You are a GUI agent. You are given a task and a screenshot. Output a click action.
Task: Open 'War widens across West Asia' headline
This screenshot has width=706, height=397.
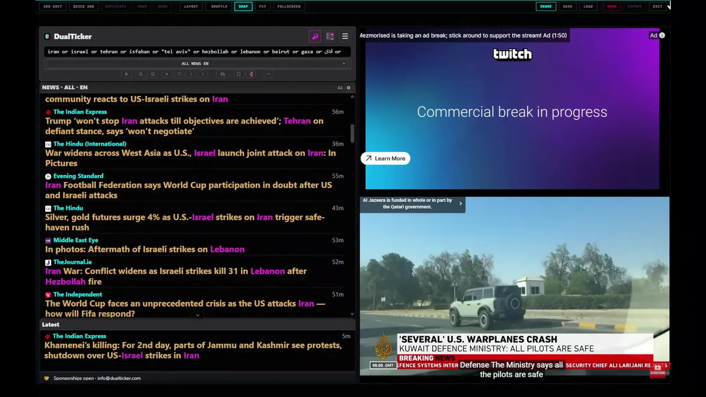pyautogui.click(x=190, y=158)
